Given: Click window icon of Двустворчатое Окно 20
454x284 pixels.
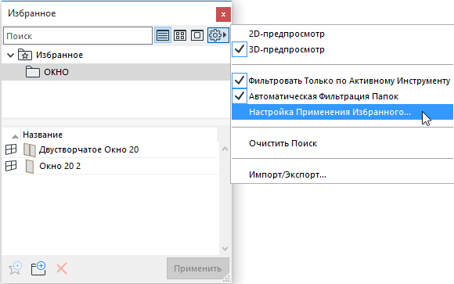Looking at the screenshot, I should point(11,149).
